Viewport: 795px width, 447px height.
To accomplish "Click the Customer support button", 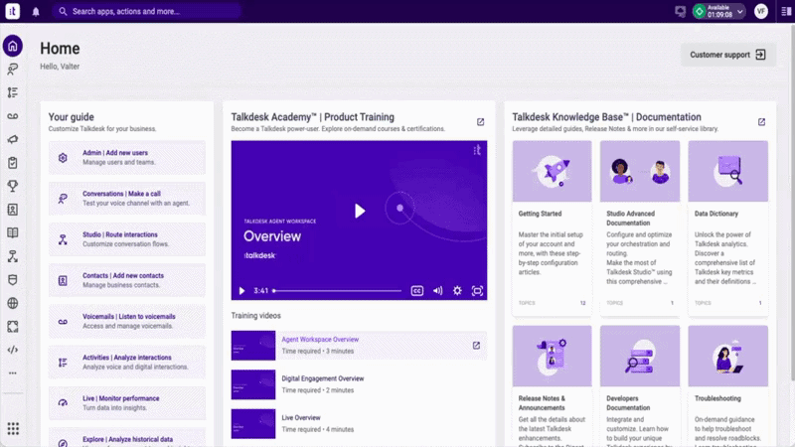I will (727, 55).
